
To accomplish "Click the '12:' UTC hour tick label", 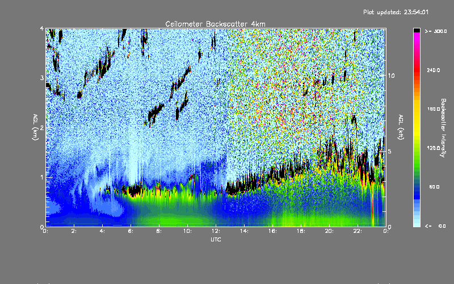I will 216,231.
